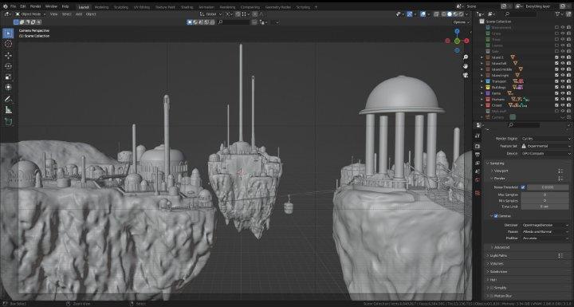Open the Object Mode dropdown
Screen dimensions: 574x307
pyautogui.click(x=30, y=14)
